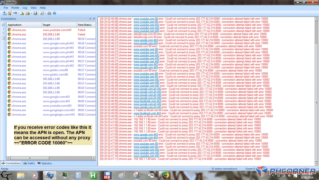The image size is (319, 180).
Task: Open Proxification Rules toolbar icon
Action: [10, 13]
